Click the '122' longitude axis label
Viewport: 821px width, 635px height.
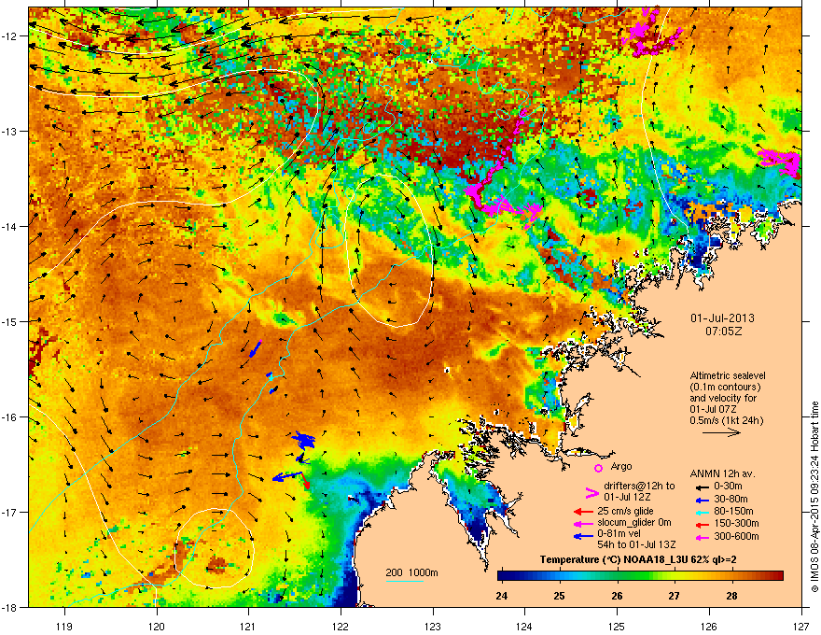[x=341, y=626]
